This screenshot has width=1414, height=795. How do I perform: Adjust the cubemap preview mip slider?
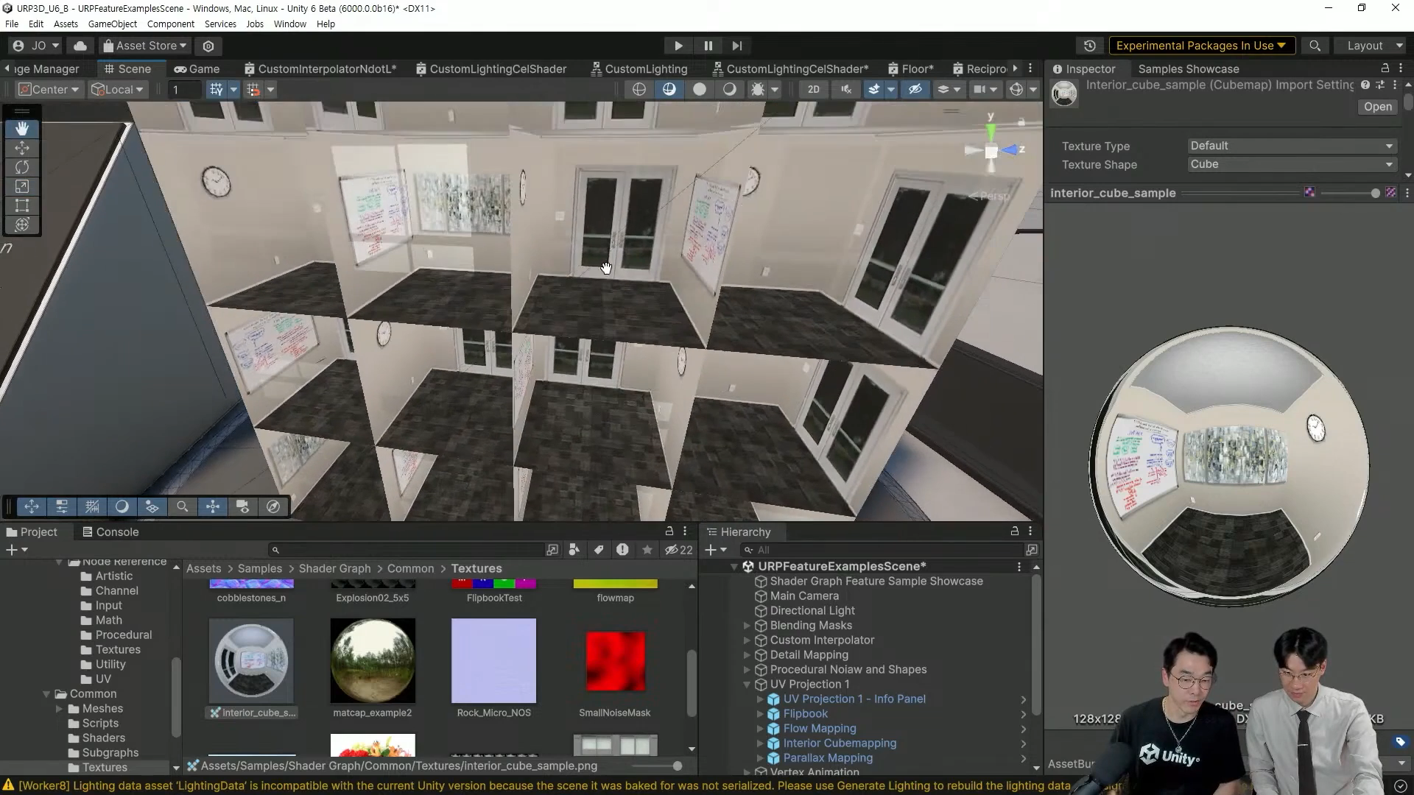tap(1374, 193)
